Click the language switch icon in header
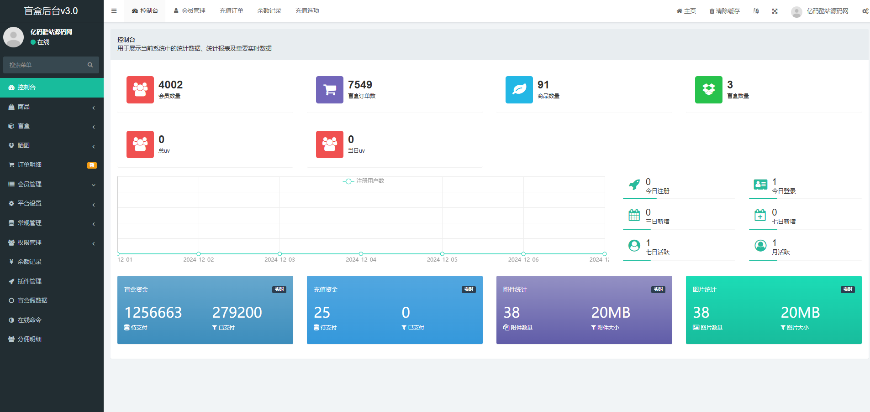The width and height of the screenshot is (870, 412). click(x=756, y=11)
